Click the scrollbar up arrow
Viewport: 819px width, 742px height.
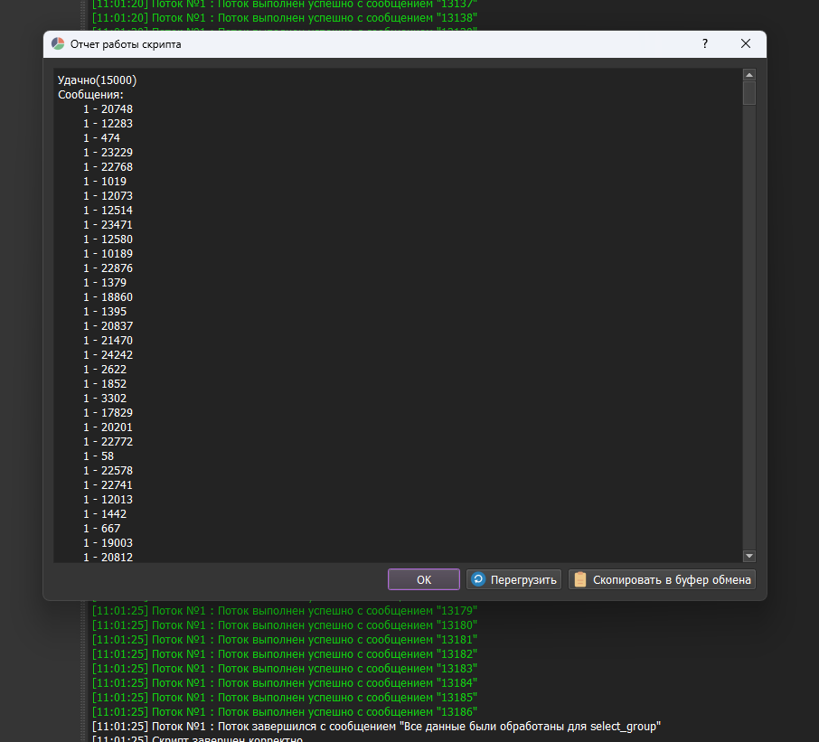tap(749, 75)
